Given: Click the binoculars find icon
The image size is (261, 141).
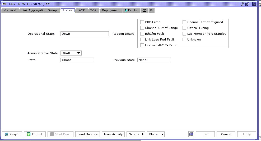Looking at the screenshot, I should [191, 134].
